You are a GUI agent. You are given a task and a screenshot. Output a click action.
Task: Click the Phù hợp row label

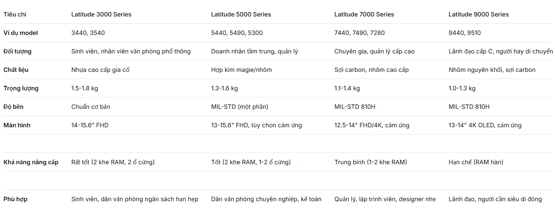tap(15, 199)
